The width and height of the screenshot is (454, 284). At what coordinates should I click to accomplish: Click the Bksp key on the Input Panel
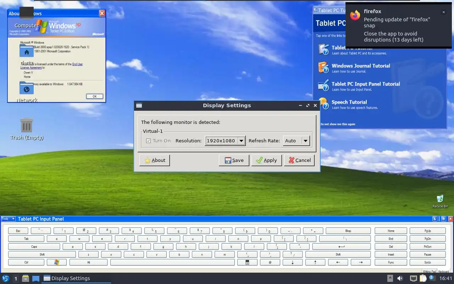348,231
